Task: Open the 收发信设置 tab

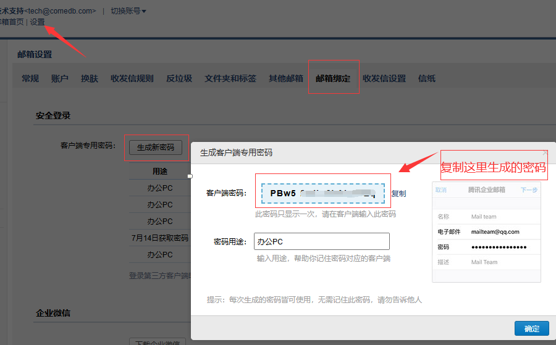Action: 384,78
